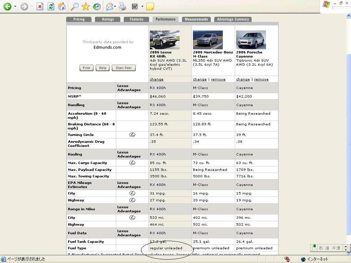Click the Start Over button
The width and height of the screenshot is (351, 263).
123,68
